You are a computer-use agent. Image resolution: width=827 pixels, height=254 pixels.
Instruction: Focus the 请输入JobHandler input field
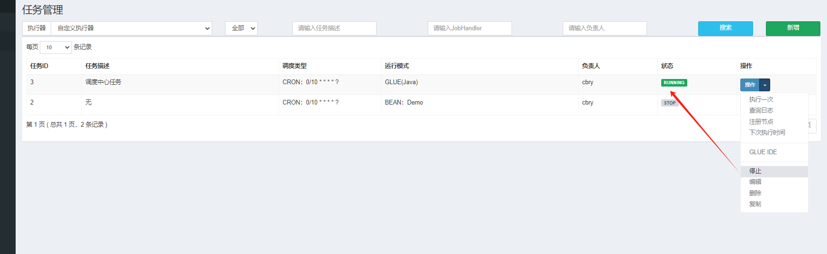pos(469,28)
